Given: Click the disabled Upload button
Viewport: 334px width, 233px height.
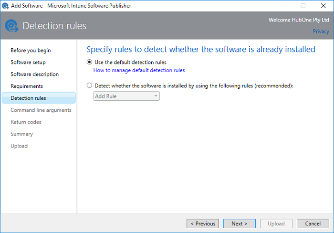Looking at the screenshot, I should (x=276, y=223).
